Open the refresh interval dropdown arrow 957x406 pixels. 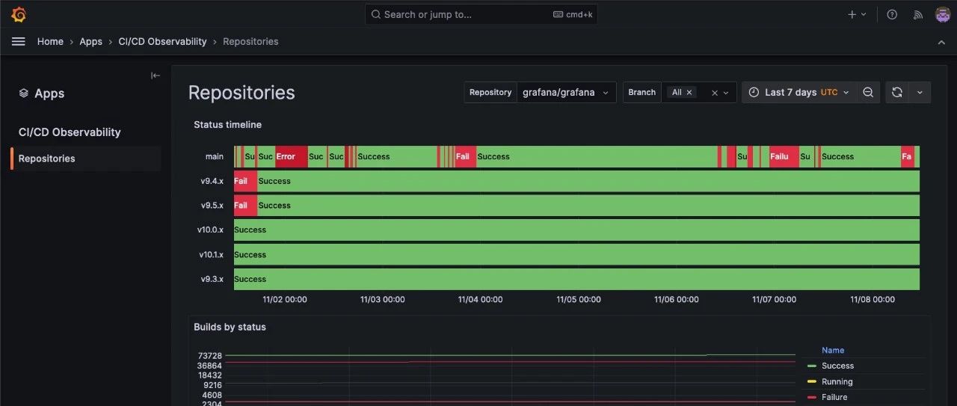click(x=920, y=93)
